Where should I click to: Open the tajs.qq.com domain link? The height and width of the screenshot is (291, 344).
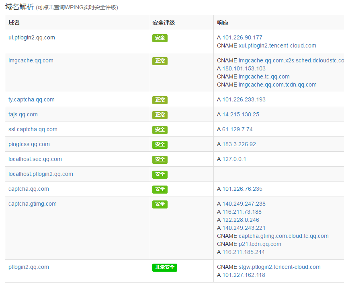pos(23,115)
